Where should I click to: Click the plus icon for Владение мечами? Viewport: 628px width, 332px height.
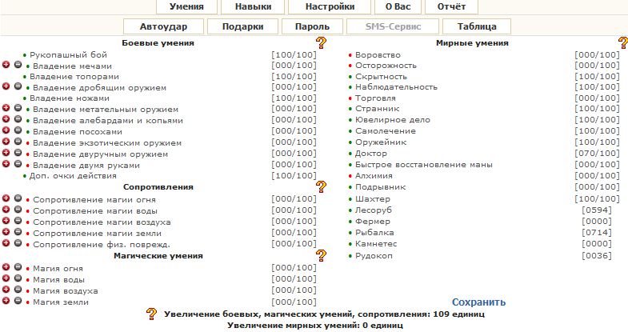click(x=6, y=65)
